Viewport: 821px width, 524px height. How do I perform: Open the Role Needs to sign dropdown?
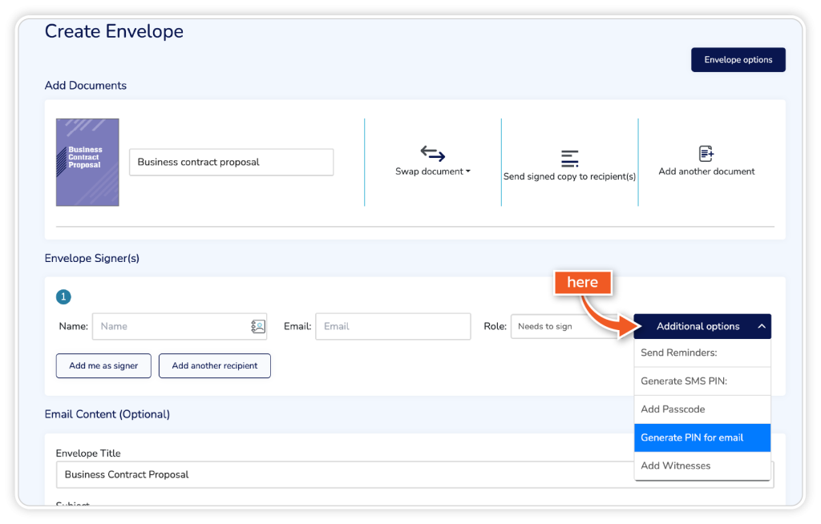pyautogui.click(x=561, y=327)
